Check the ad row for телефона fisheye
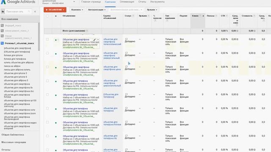The width and height of the screenshot is (271, 152). coord(47,122)
